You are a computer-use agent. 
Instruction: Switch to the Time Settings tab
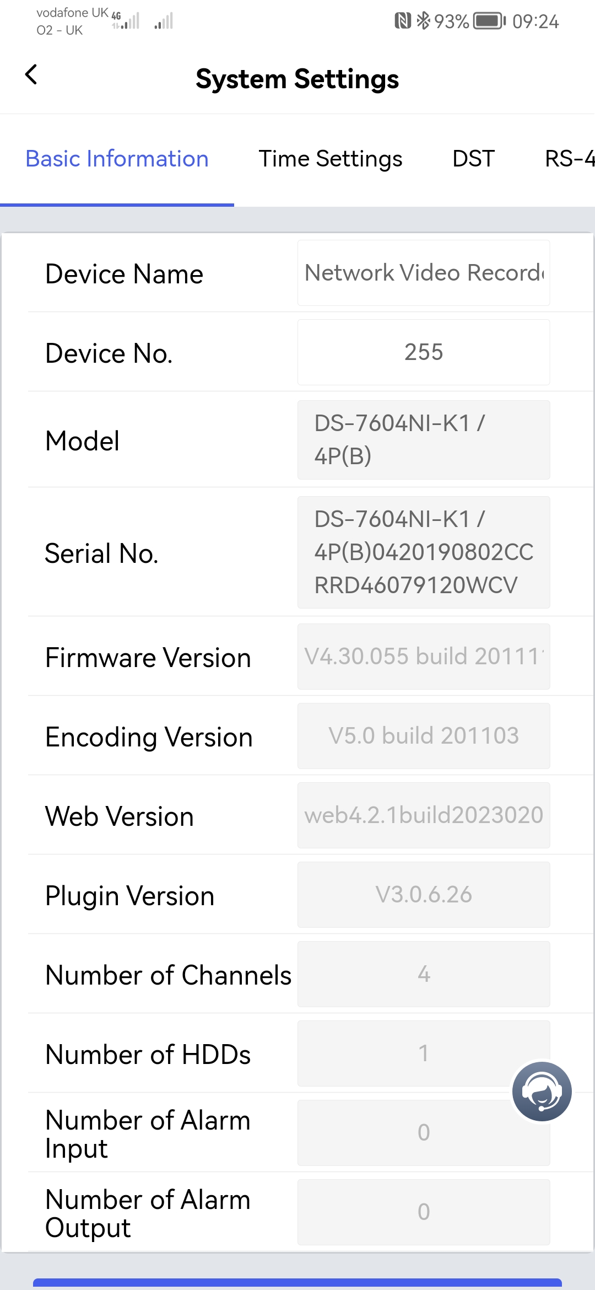click(331, 159)
